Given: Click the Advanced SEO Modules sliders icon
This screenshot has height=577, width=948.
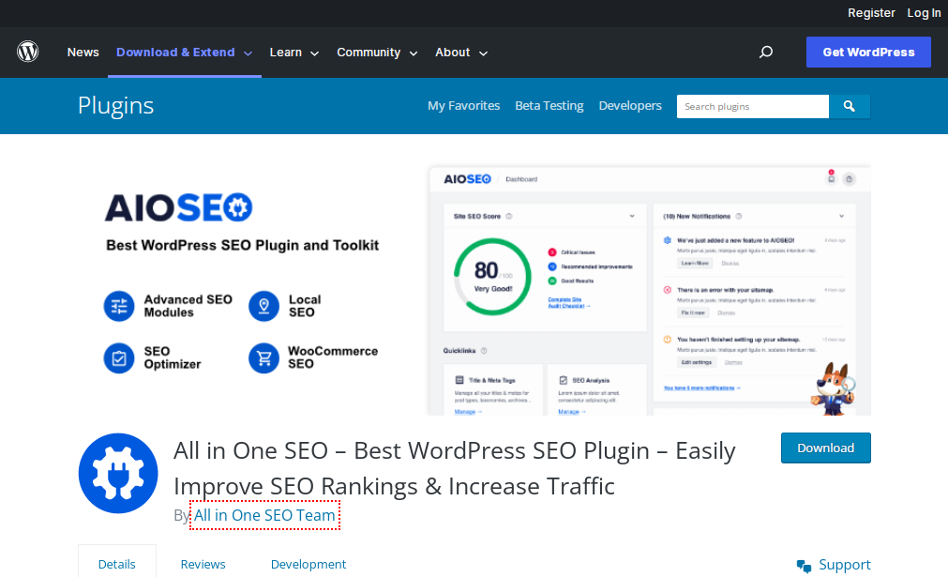Looking at the screenshot, I should click(x=119, y=306).
